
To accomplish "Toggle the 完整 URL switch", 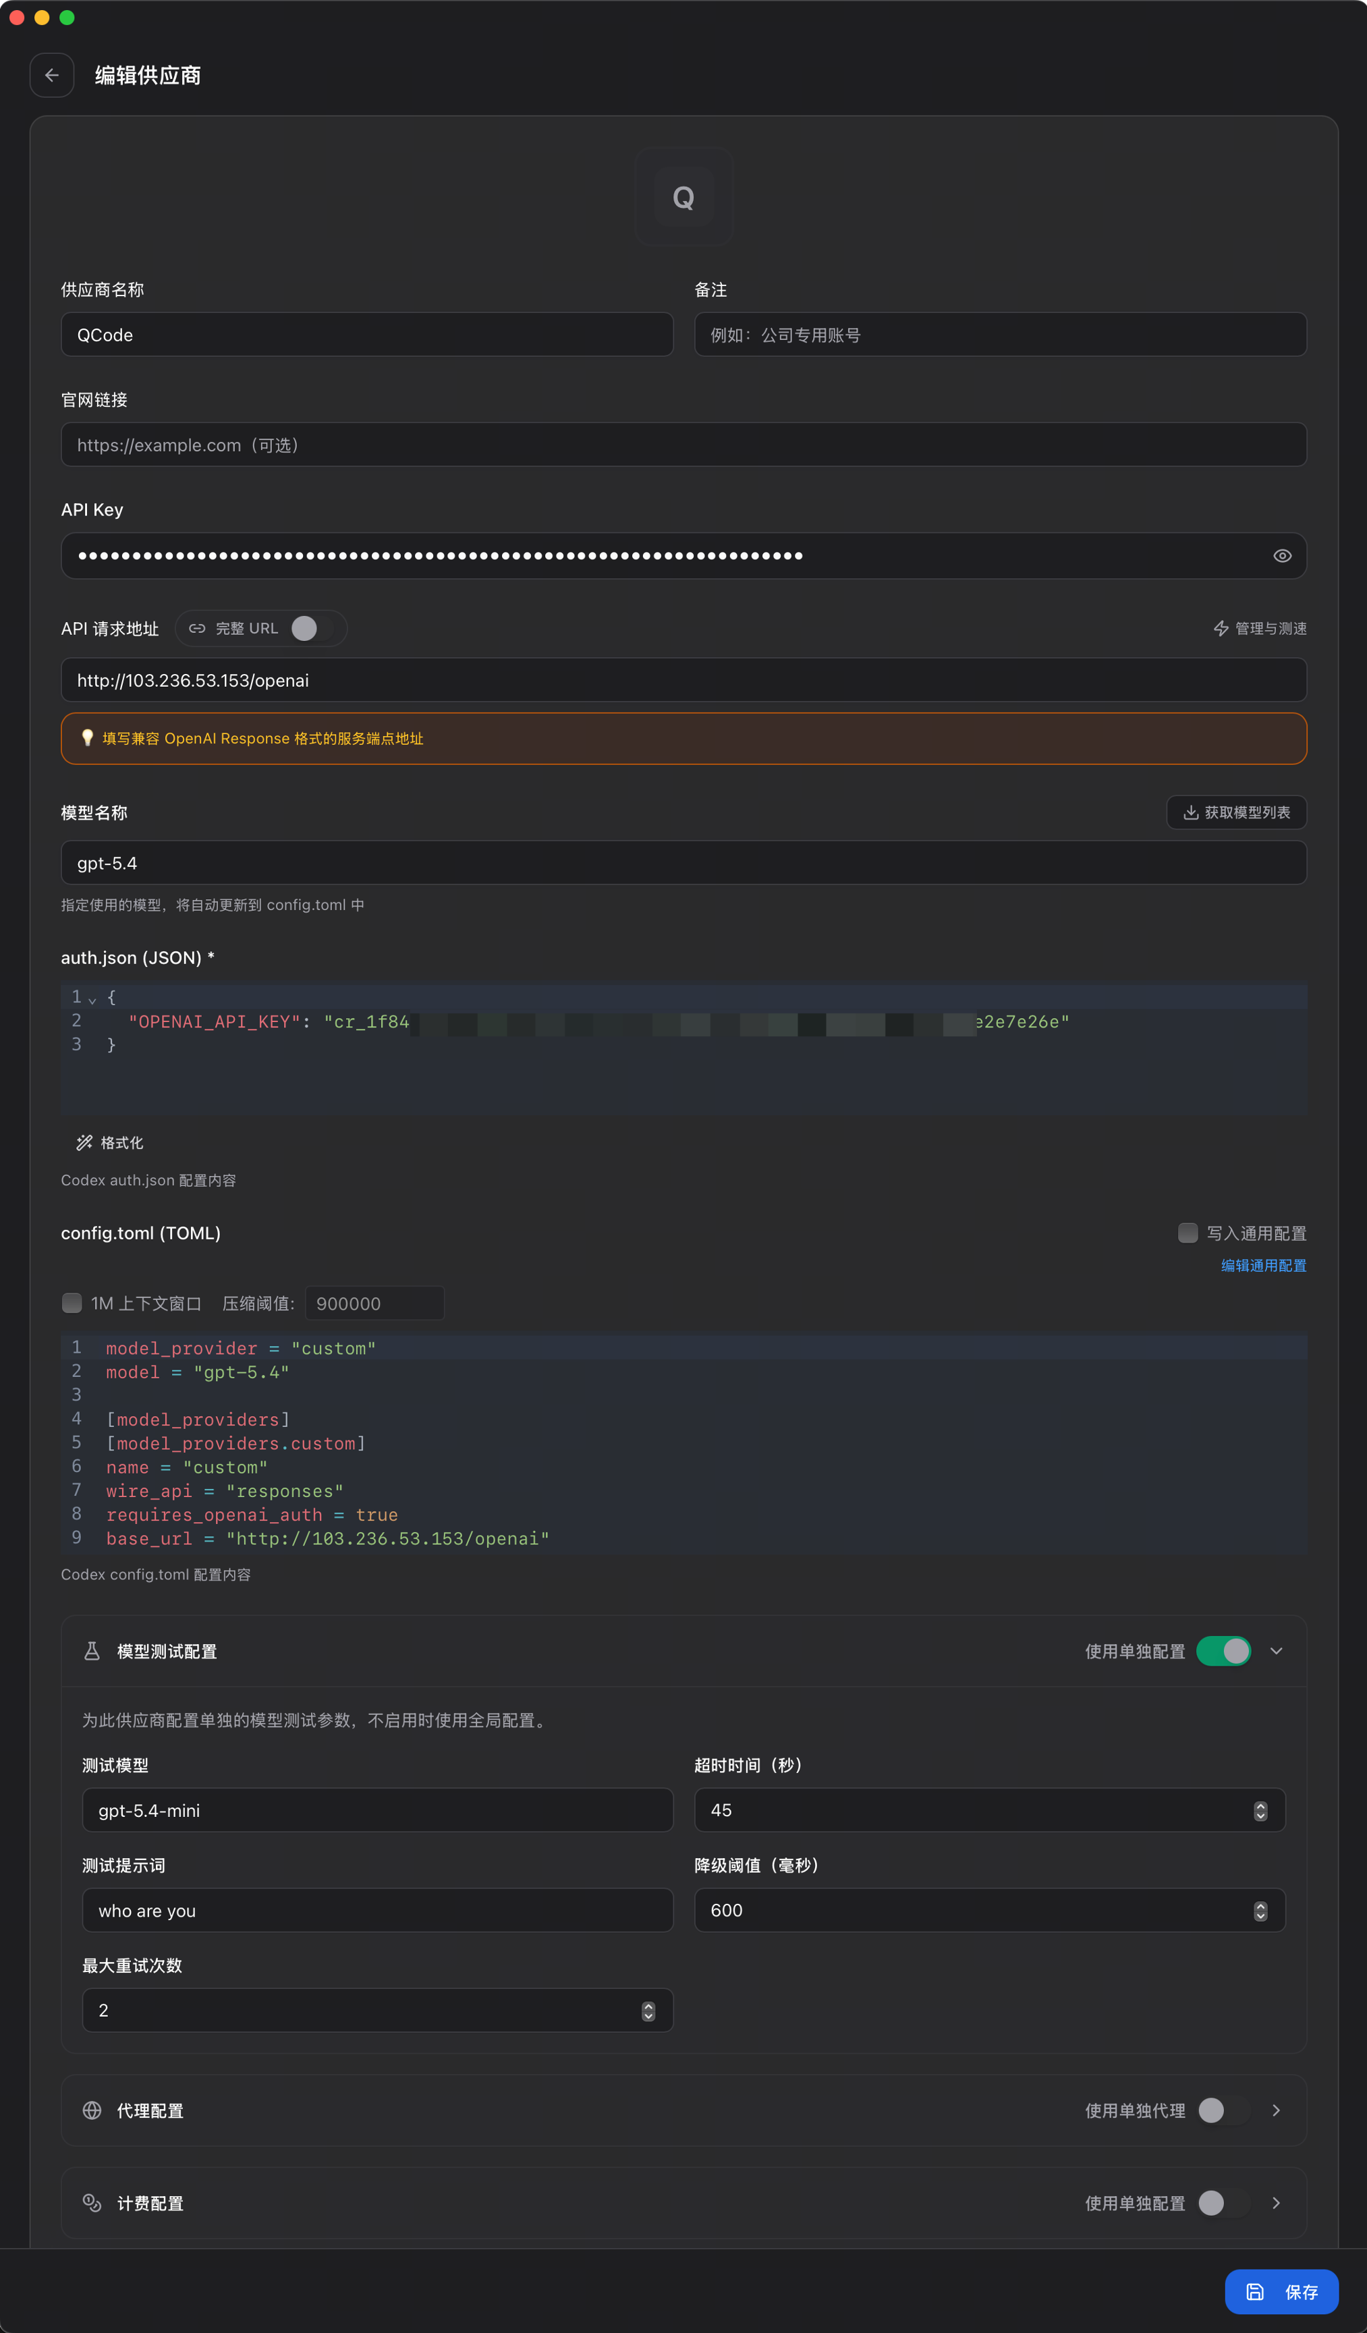I will click(311, 629).
